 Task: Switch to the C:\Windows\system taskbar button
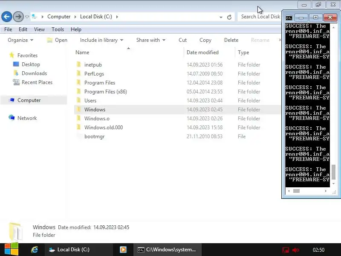(x=167, y=250)
